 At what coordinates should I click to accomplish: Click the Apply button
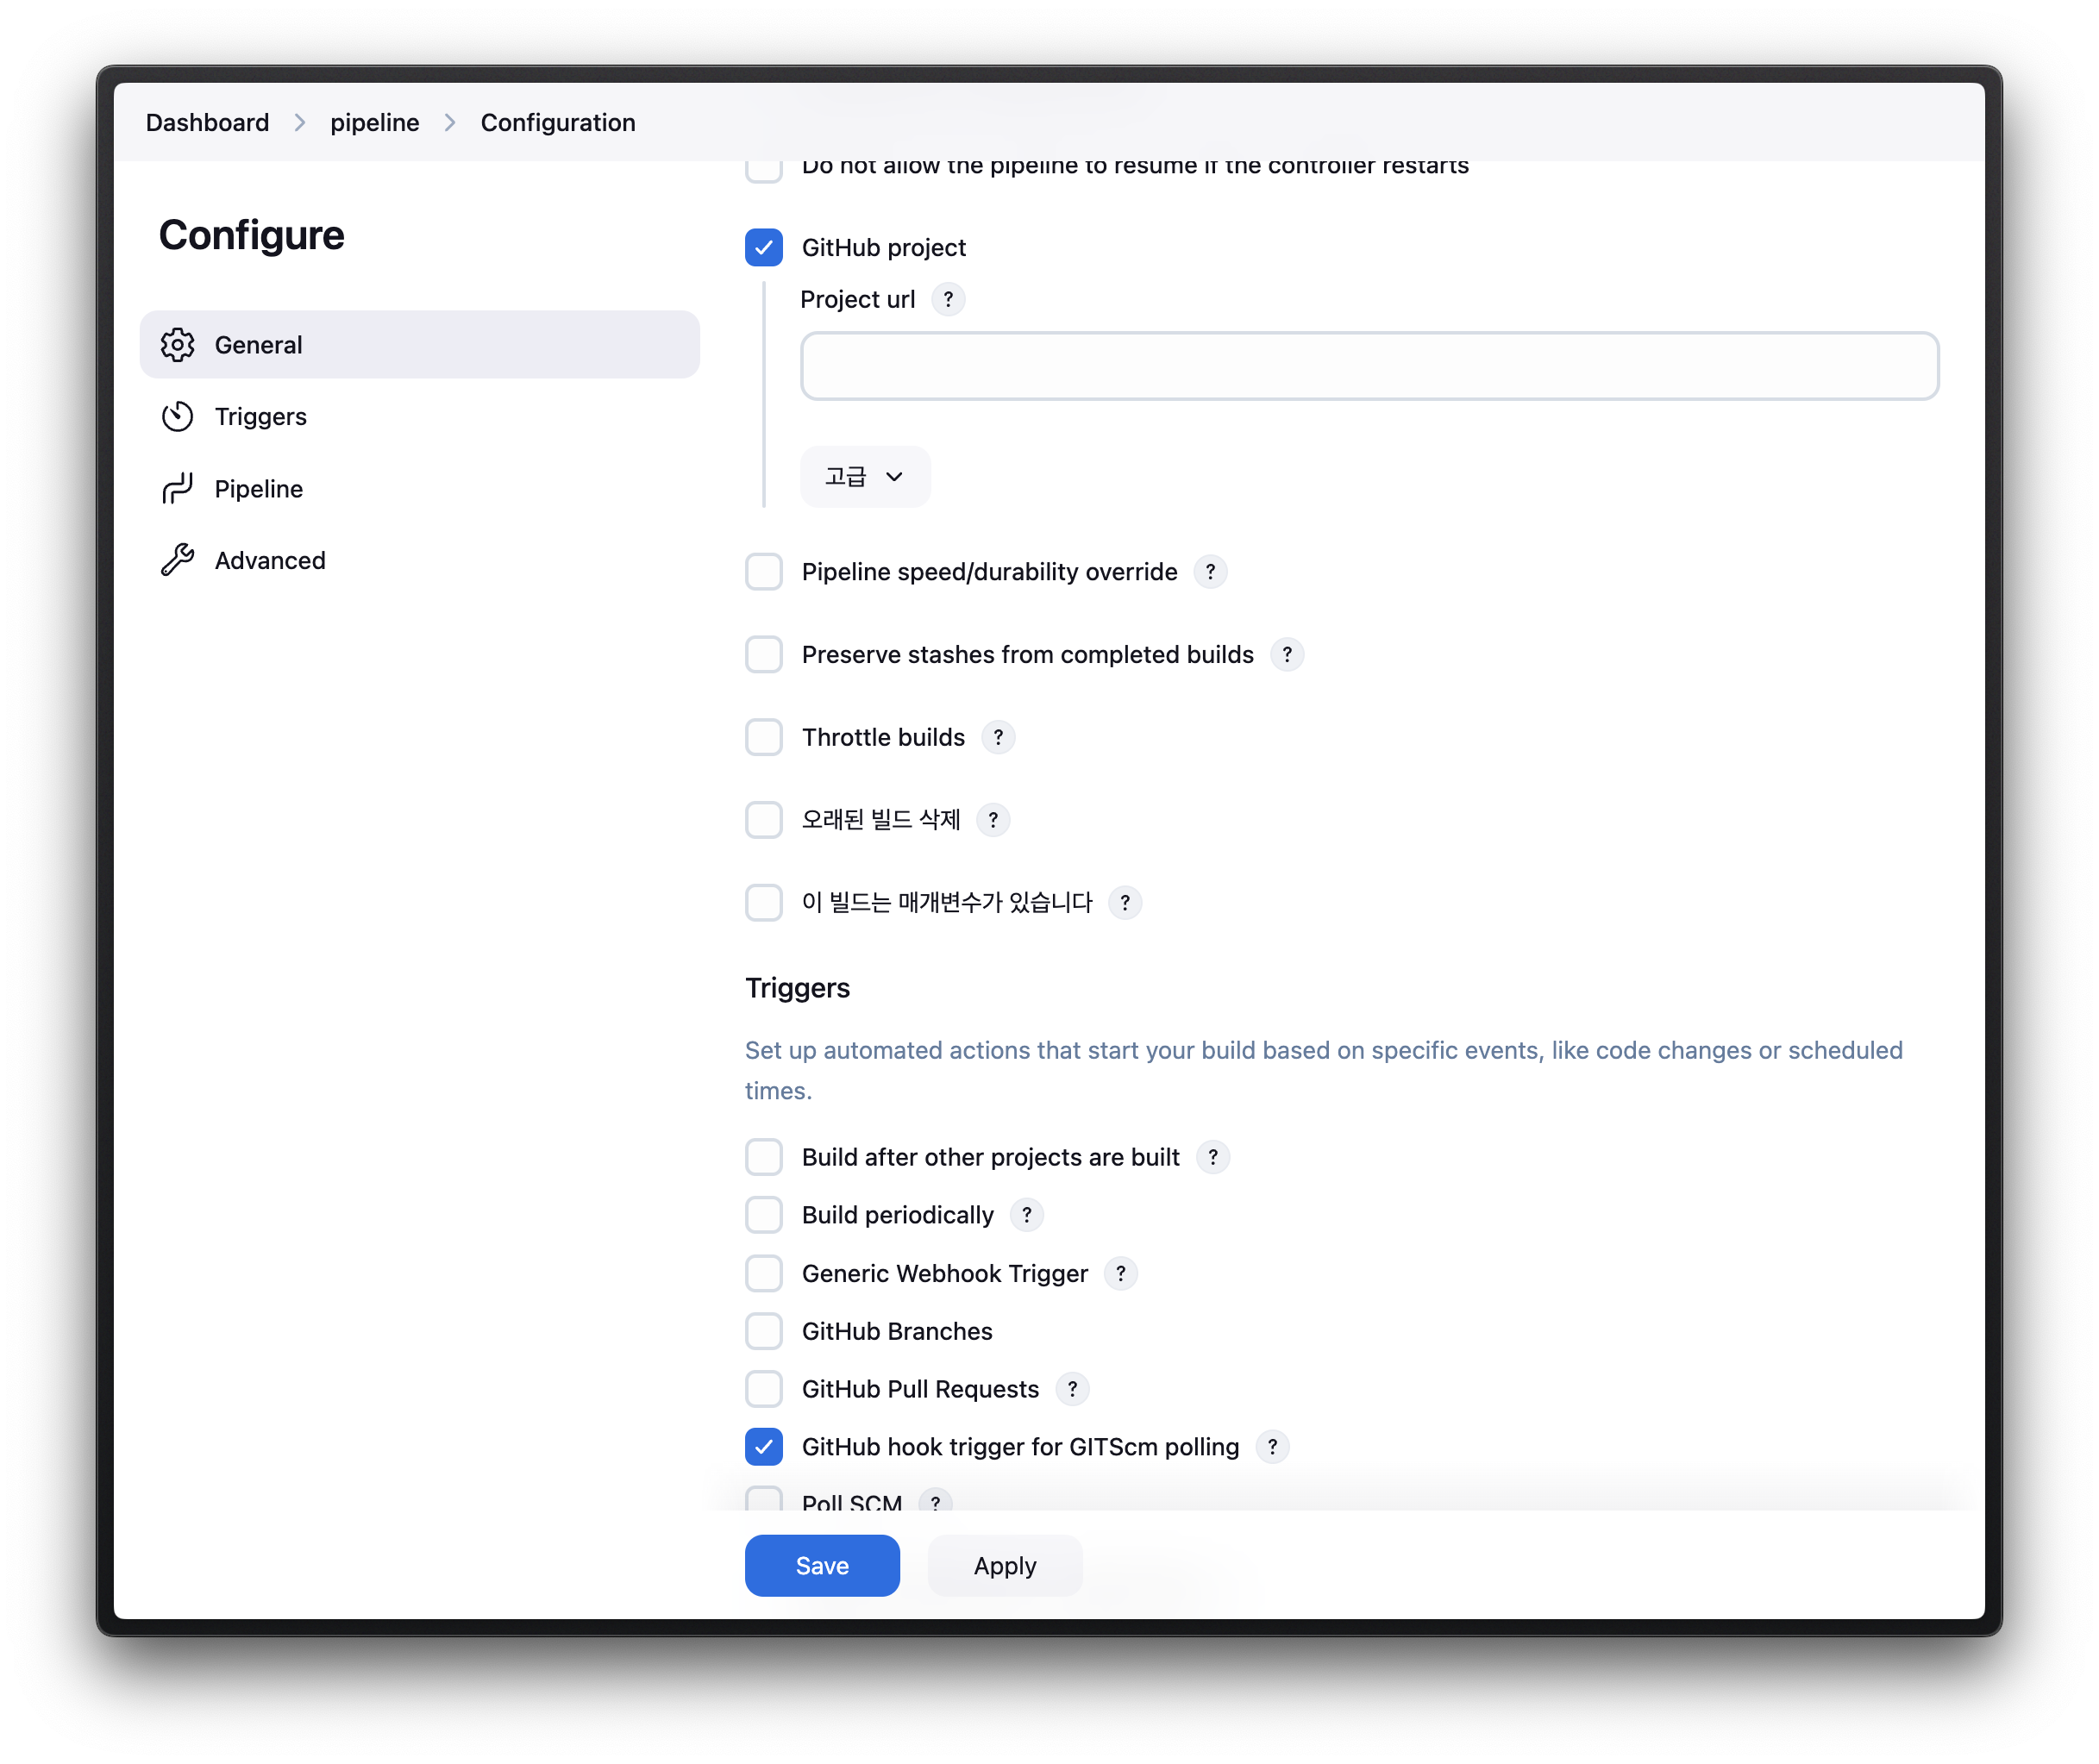(1005, 1567)
